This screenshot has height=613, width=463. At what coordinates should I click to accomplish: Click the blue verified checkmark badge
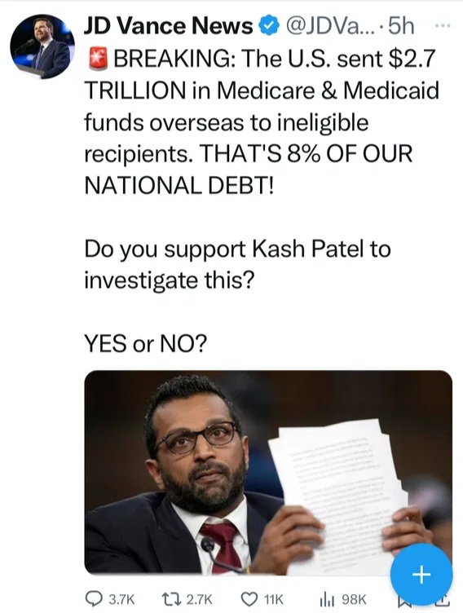269,26
